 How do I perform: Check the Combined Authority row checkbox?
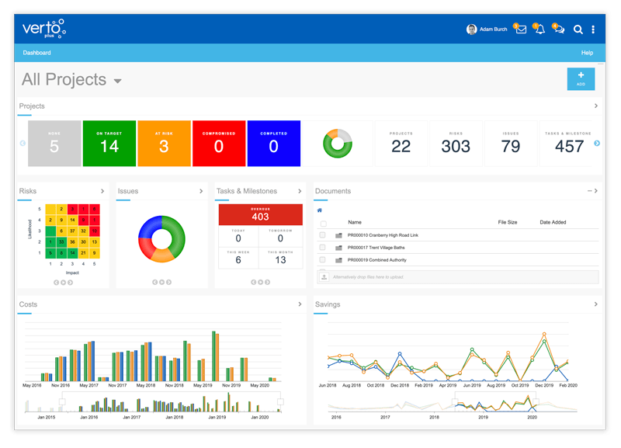coord(322,260)
